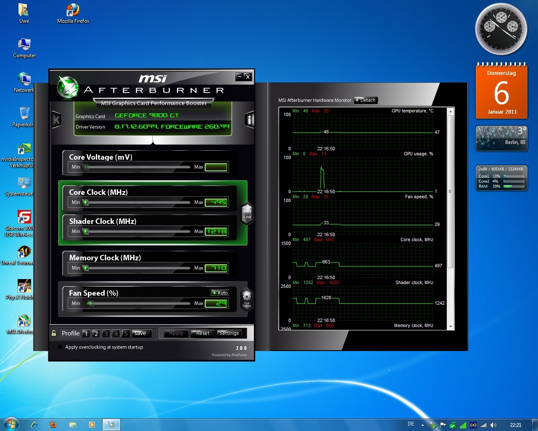Select profile slot 5
The image size is (538, 431).
click(x=125, y=333)
